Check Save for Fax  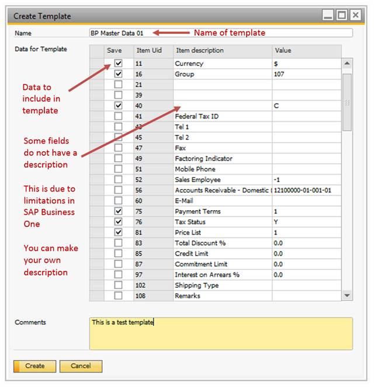click(119, 148)
